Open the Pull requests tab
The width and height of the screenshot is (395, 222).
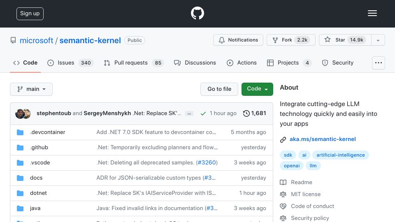click(134, 62)
